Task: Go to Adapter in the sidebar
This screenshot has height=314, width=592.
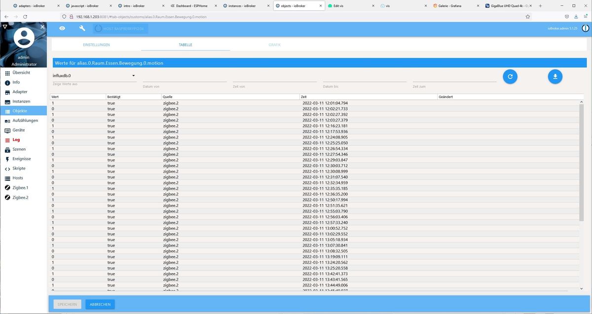Action: 20,92
